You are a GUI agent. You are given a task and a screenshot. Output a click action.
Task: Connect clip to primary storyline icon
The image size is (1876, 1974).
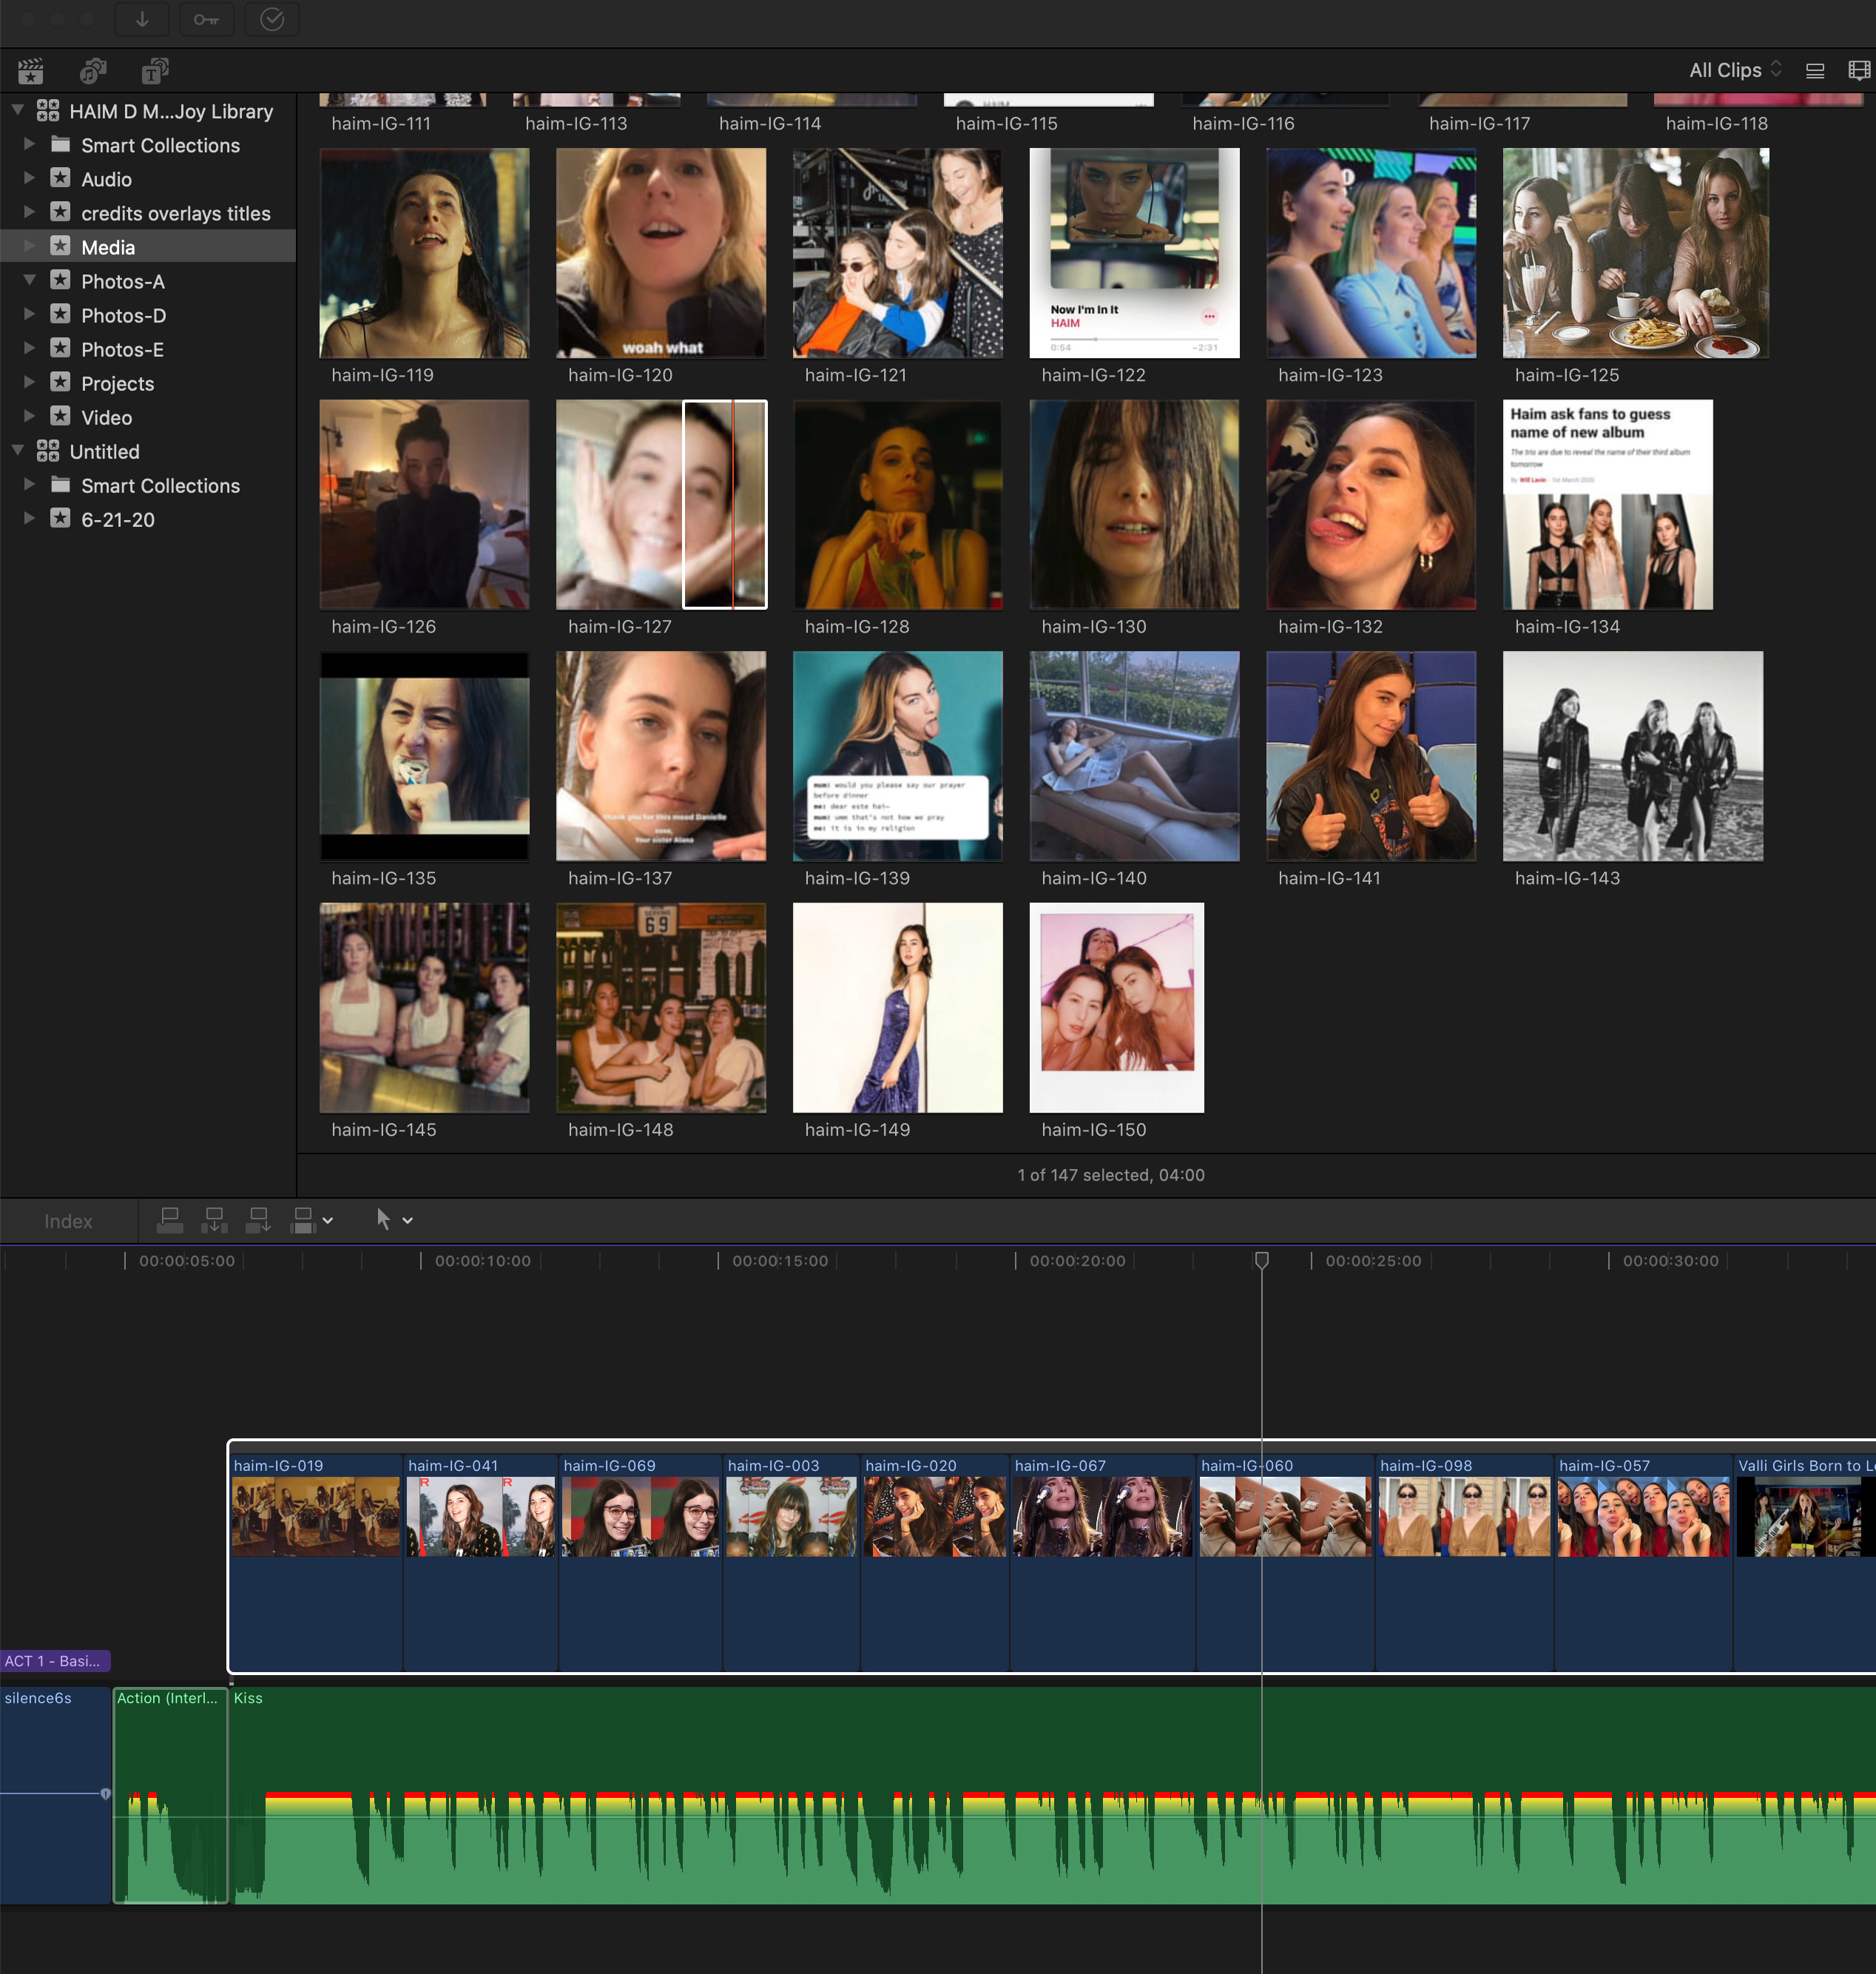tap(170, 1220)
